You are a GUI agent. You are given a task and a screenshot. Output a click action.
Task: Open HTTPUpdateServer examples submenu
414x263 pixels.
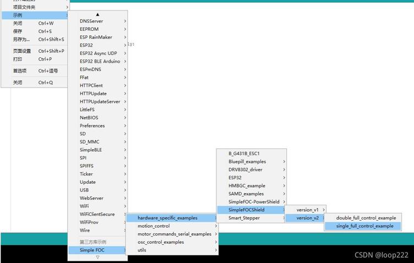click(x=97, y=102)
